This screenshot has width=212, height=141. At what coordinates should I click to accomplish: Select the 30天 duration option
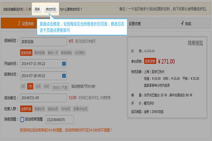click(46, 86)
